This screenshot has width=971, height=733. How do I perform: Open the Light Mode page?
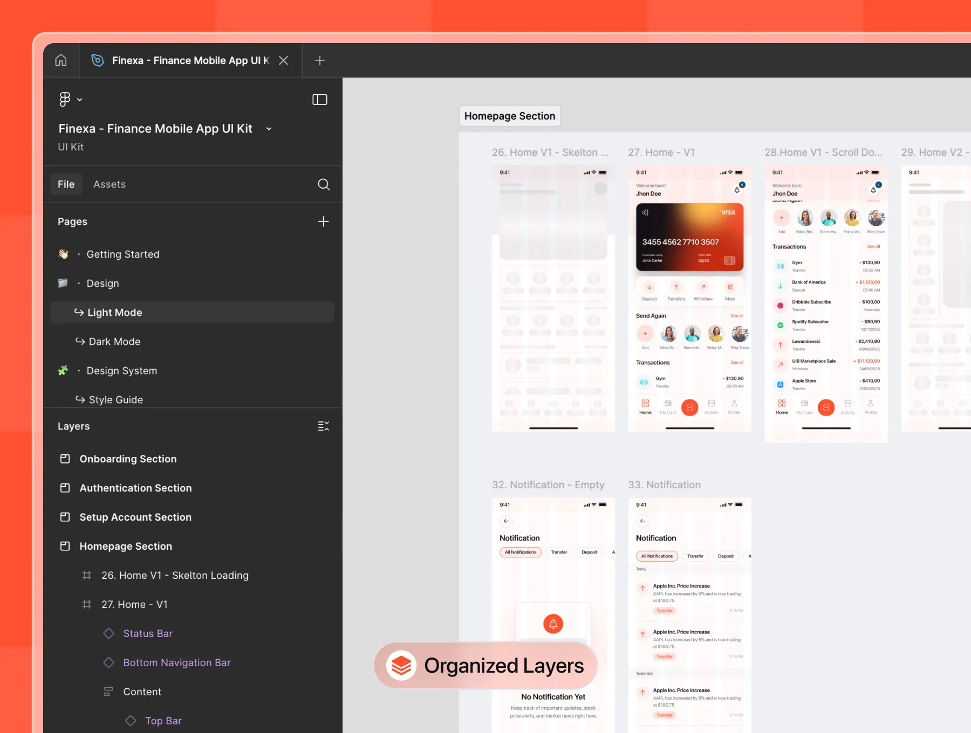pyautogui.click(x=193, y=313)
